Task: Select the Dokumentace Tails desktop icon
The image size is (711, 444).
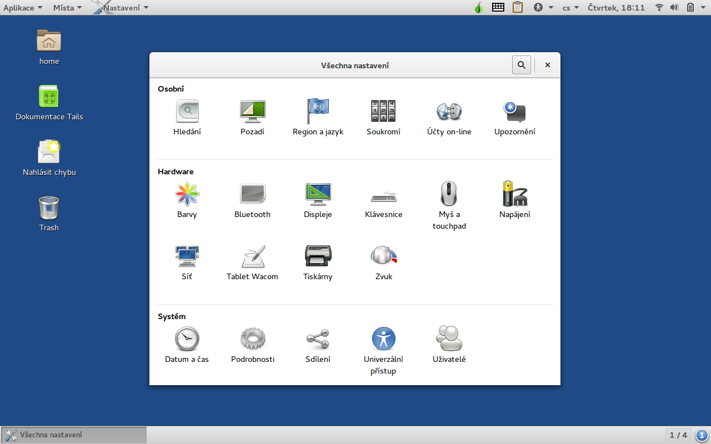Action: 49,103
